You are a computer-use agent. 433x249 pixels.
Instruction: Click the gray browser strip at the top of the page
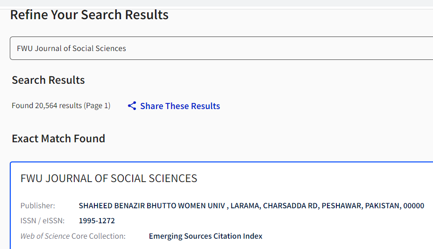[217, 3]
